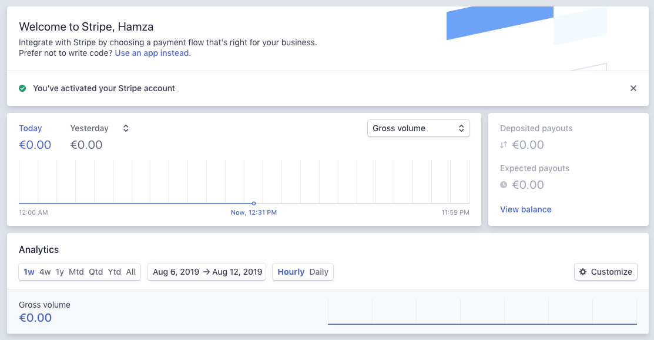Viewport: 654px width, 340px height.
Task: Click the Customize gear icon
Action: click(x=583, y=272)
